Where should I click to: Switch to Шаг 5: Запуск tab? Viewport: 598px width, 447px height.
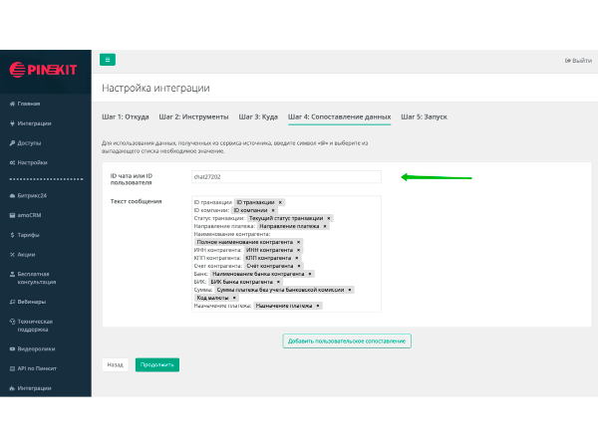(x=424, y=116)
